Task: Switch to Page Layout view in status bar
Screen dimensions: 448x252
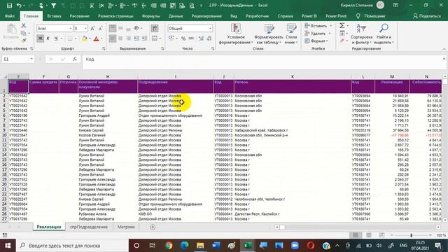Action: [x=369, y=235]
